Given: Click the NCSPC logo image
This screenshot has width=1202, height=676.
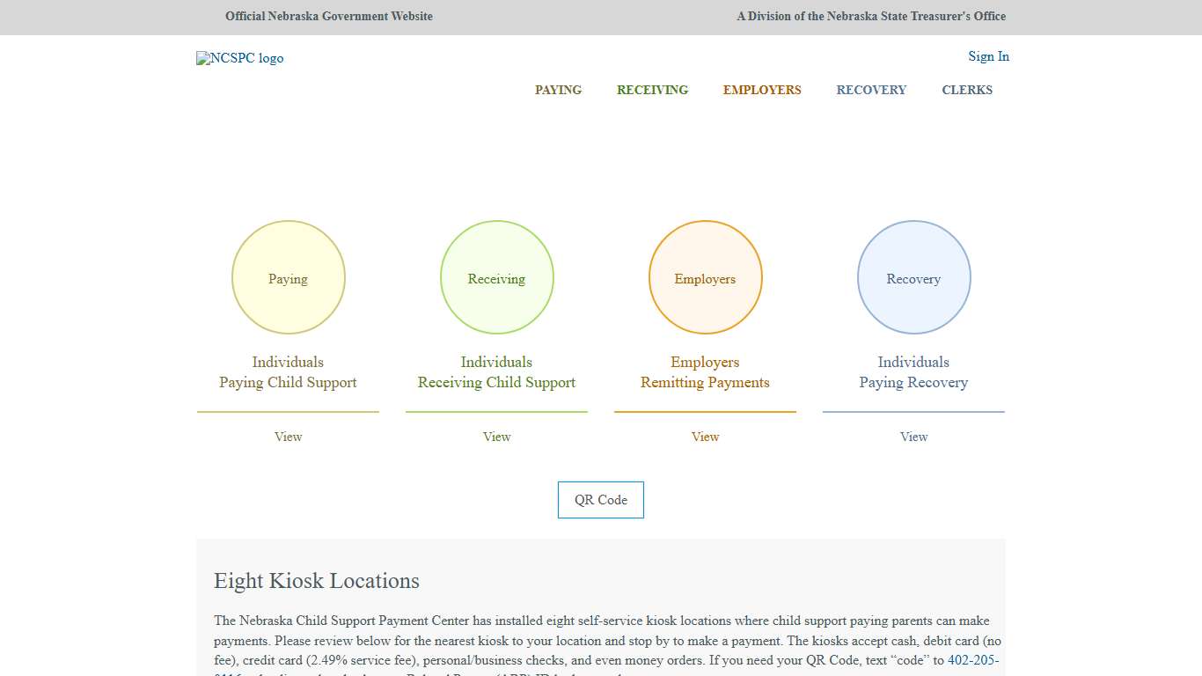Looking at the screenshot, I should click(239, 58).
